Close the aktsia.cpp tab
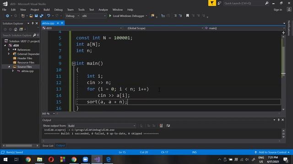This screenshot has width=293, height=164. pos(62,23)
